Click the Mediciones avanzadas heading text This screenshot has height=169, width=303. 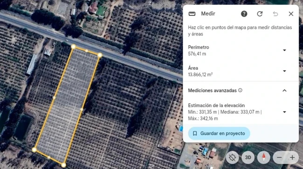(212, 90)
